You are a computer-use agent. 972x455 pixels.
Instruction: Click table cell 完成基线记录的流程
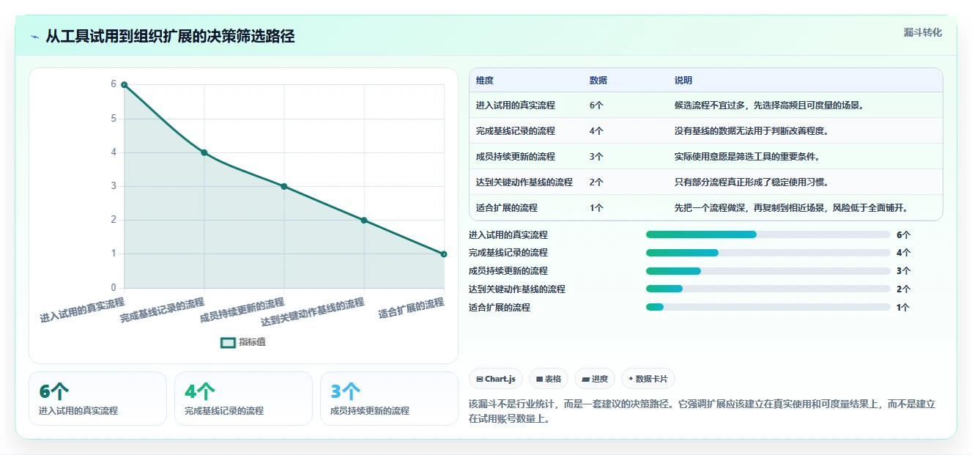(516, 131)
